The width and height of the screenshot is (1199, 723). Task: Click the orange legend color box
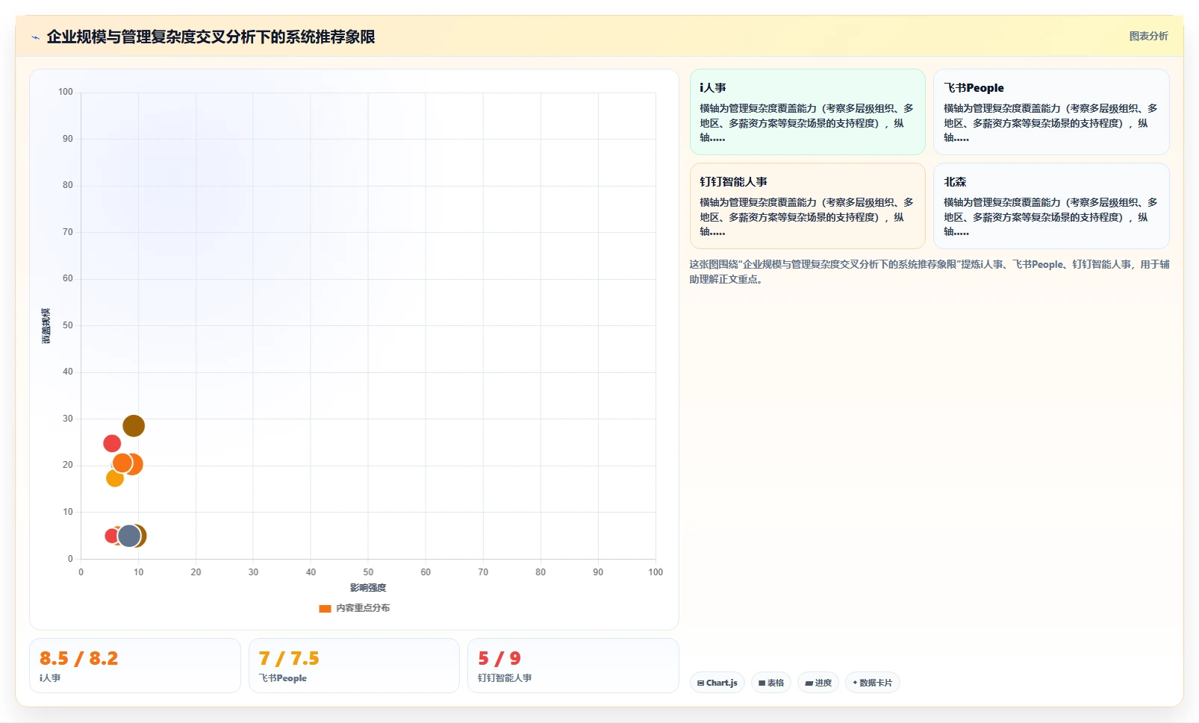325,609
